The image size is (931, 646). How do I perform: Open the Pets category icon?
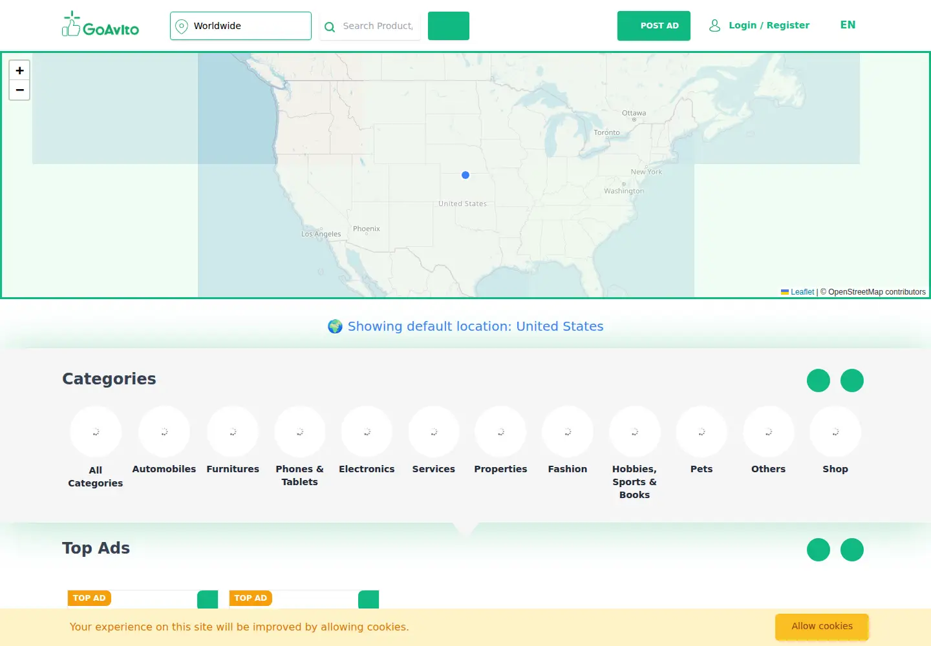(701, 432)
